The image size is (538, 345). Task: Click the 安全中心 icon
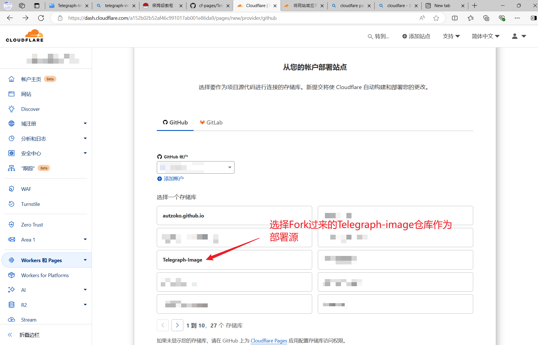tap(11, 153)
